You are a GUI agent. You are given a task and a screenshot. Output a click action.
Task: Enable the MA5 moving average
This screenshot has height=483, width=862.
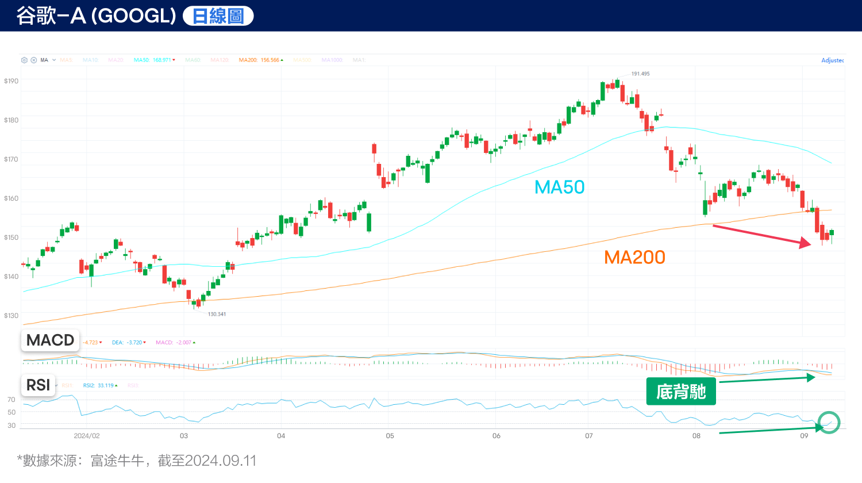coord(66,59)
